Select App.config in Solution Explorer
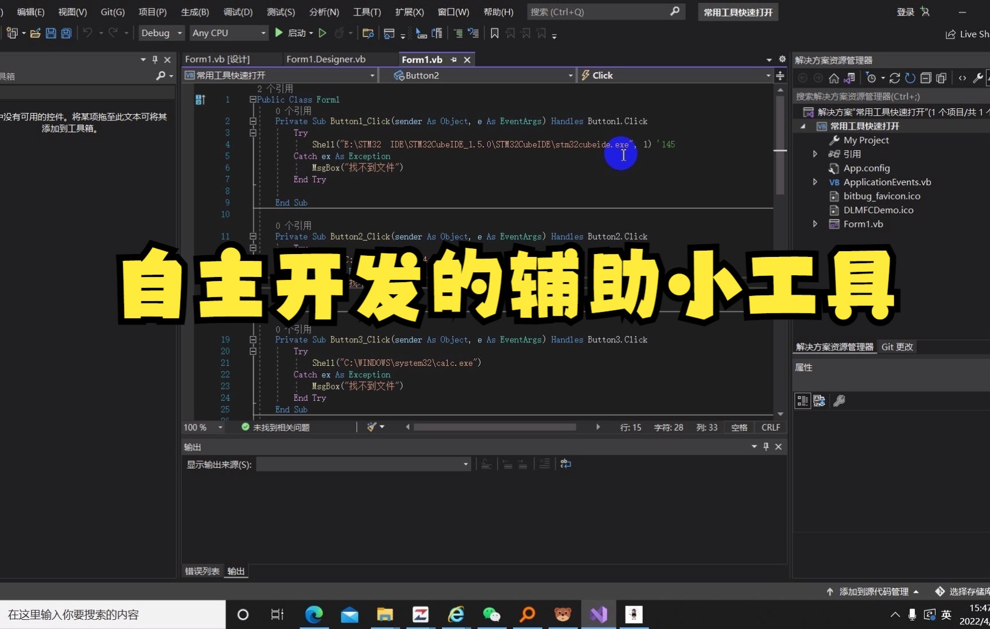 point(867,168)
